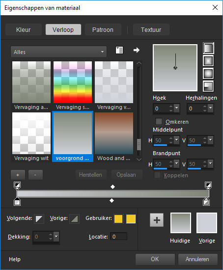Add a gradient stop with plus button
This screenshot has width=223, height=270.
coord(18,175)
